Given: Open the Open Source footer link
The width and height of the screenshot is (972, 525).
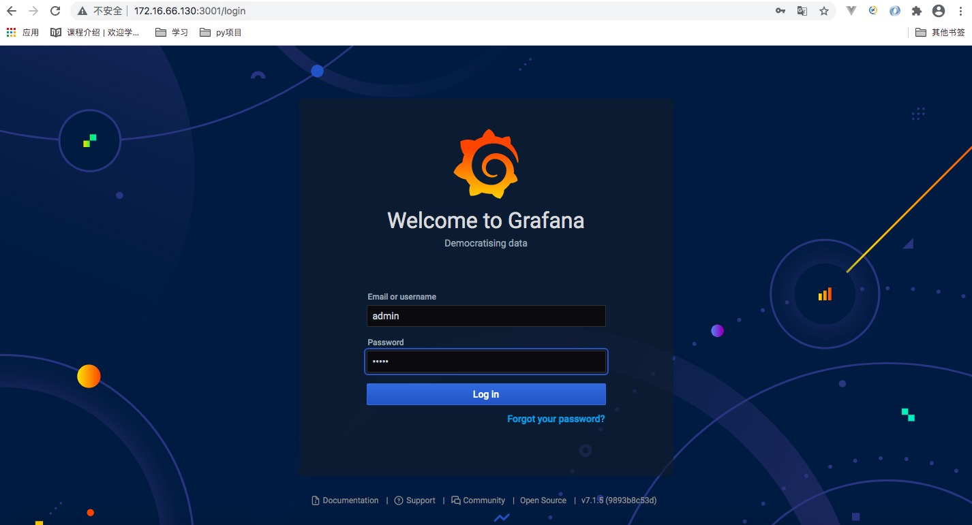Looking at the screenshot, I should point(543,500).
